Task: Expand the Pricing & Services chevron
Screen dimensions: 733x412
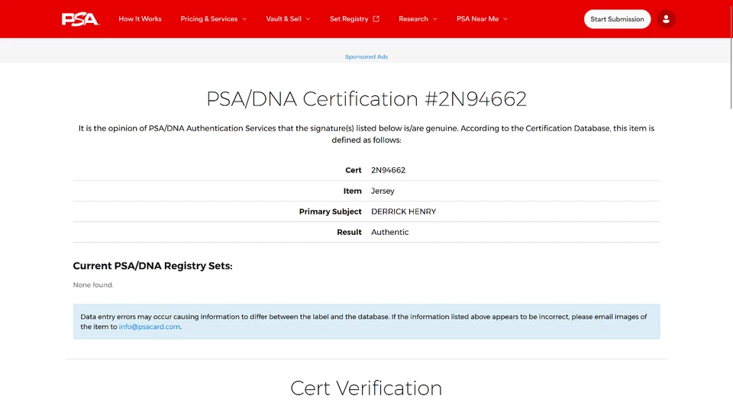Action: [244, 19]
